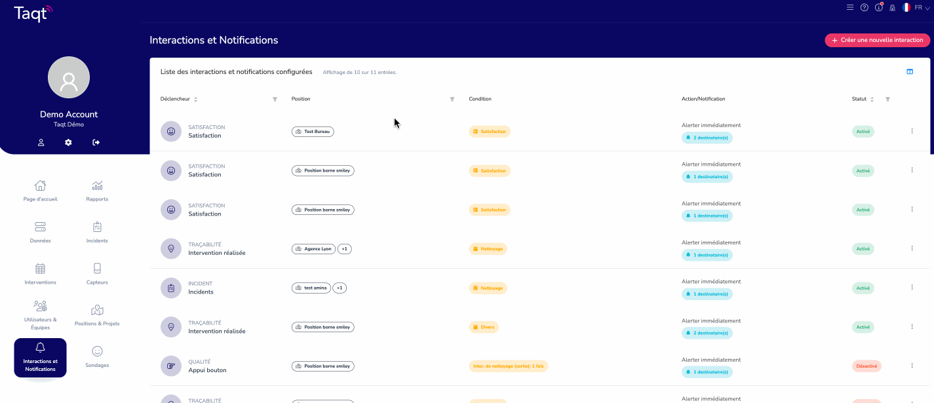Click the Taqt logo
The height and width of the screenshot is (403, 934).
[34, 12]
